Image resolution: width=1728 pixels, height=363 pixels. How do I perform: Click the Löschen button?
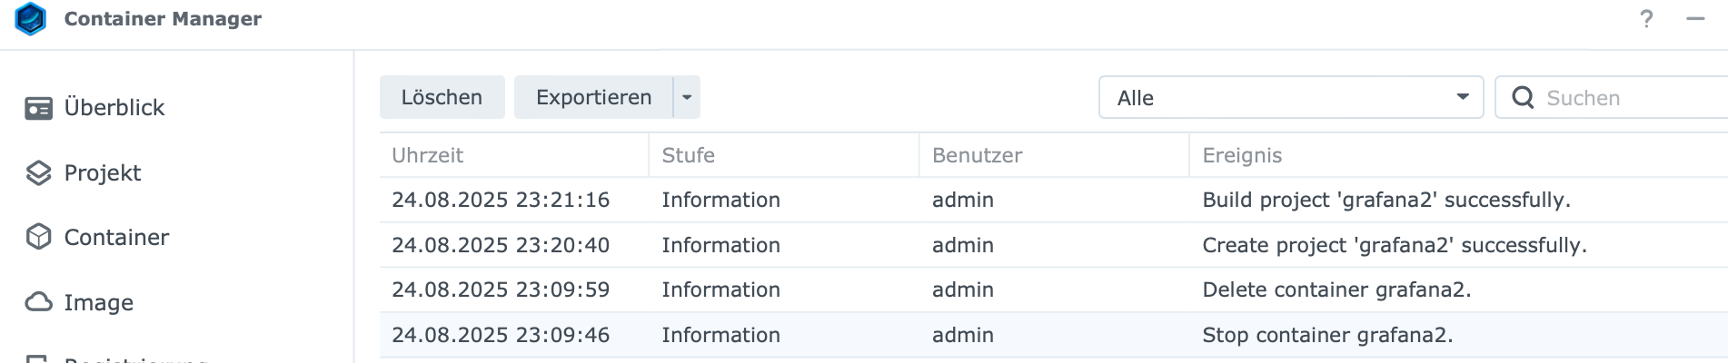(x=442, y=97)
